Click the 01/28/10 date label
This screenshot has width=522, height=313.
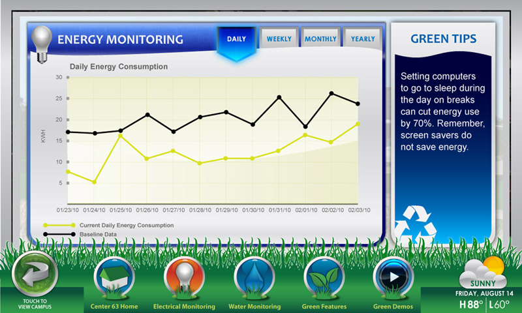(x=200, y=210)
